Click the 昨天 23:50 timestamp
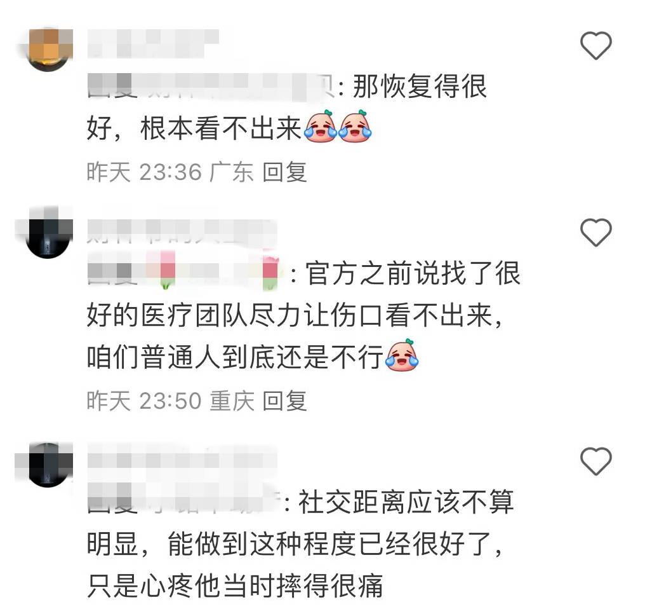Viewport: 645px width, 609px height. point(144,400)
